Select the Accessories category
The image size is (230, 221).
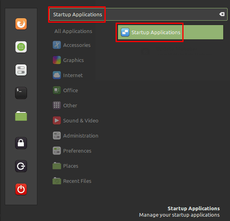[x=72, y=45]
